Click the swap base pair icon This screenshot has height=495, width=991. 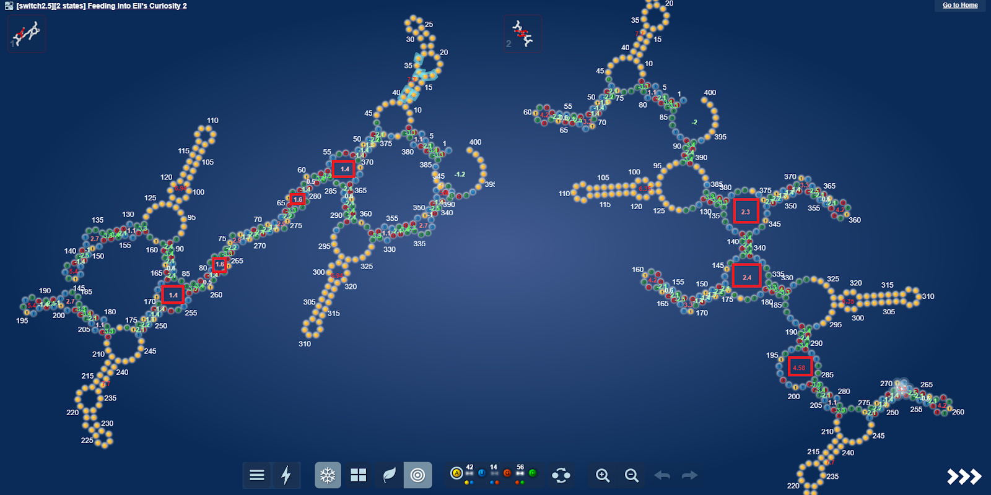click(561, 475)
